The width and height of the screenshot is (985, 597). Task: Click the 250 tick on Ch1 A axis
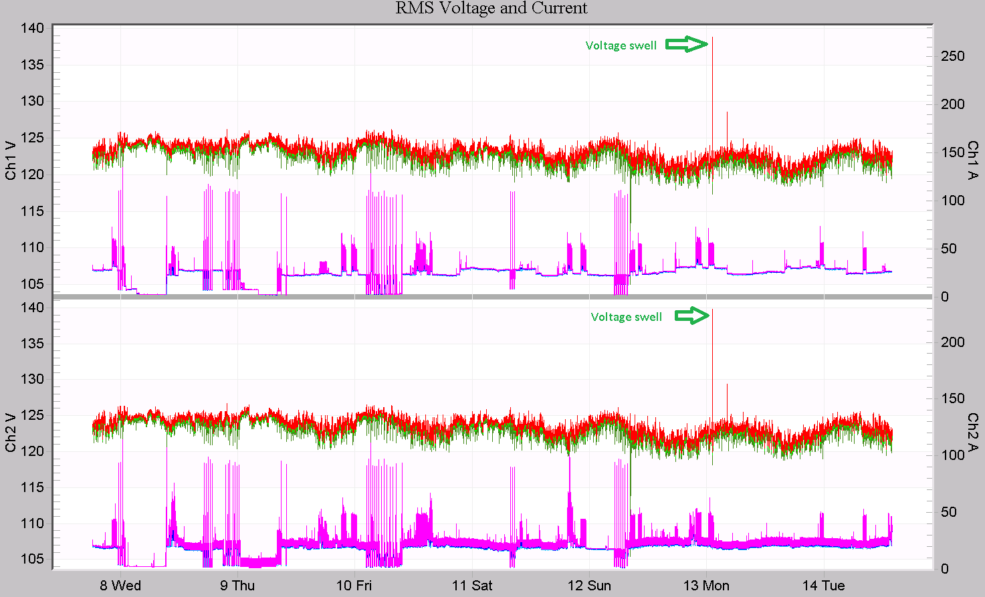pos(952,56)
